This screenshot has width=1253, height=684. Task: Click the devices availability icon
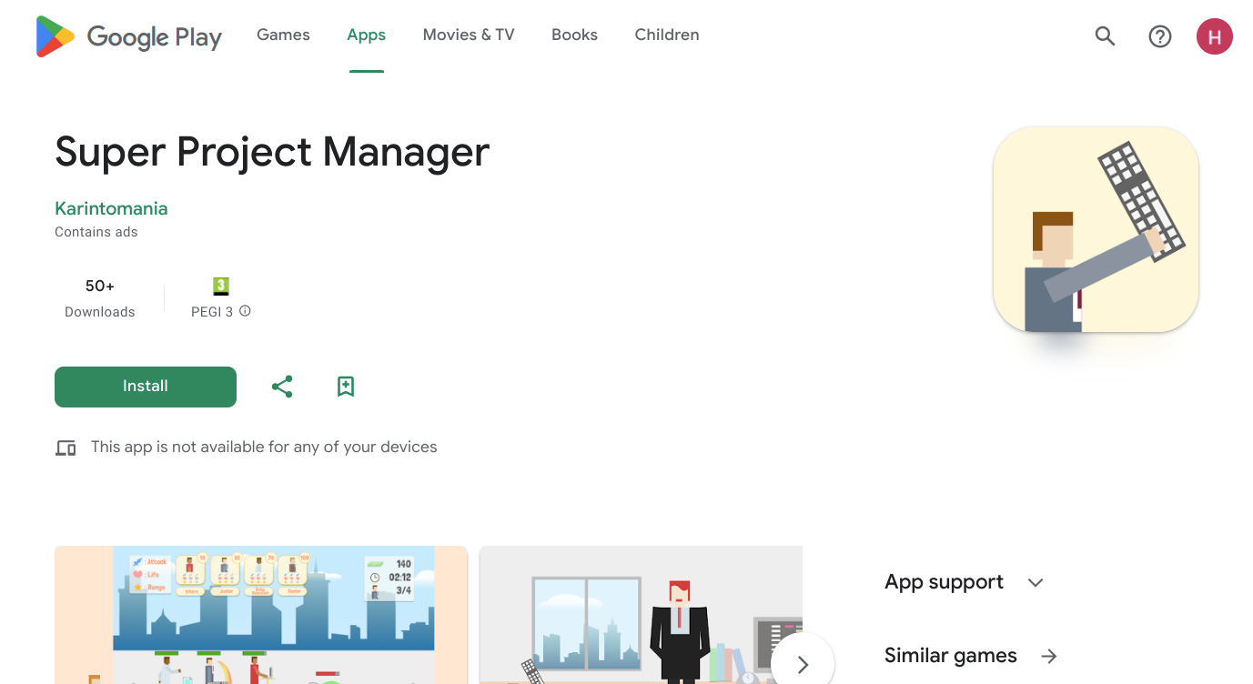point(66,448)
